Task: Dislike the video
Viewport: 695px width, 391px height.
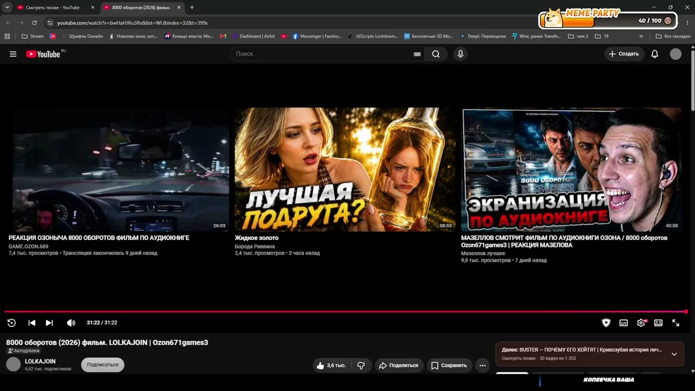Action: coord(361,365)
